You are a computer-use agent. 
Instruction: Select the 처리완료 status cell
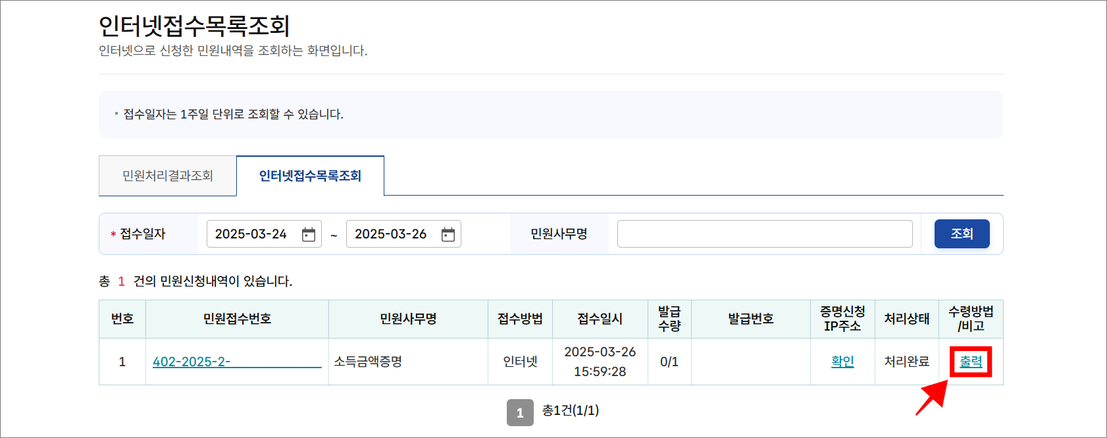pyautogui.click(x=906, y=361)
